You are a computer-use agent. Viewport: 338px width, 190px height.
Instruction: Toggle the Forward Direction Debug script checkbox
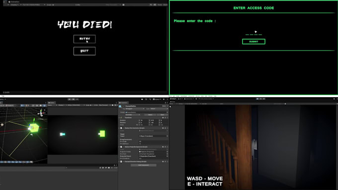click(123, 162)
